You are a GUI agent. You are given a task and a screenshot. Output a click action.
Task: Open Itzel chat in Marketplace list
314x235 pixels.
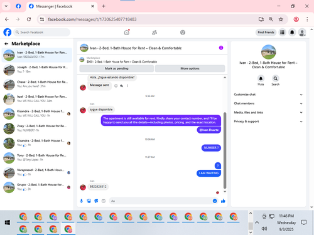click(x=37, y=99)
